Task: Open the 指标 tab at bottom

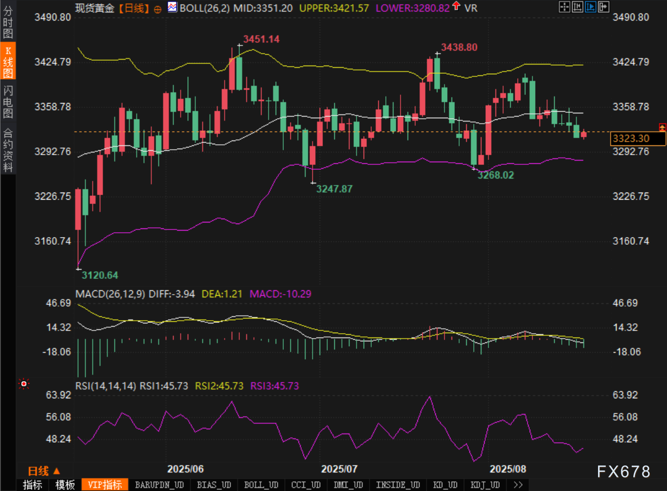Action: coord(33,484)
